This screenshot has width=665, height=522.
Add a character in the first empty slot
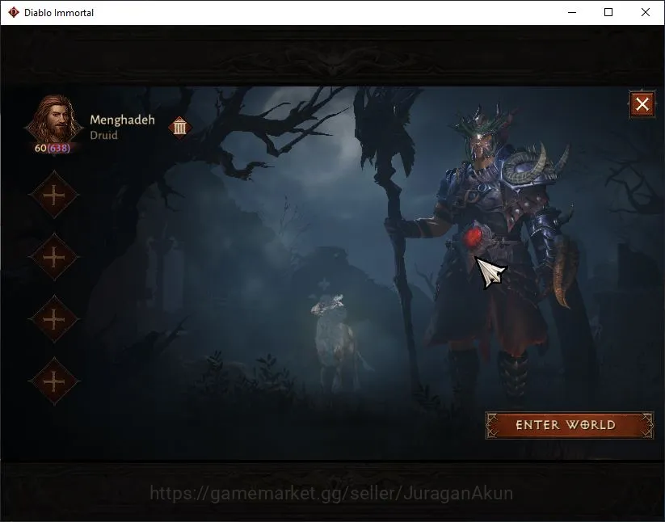pyautogui.click(x=54, y=195)
